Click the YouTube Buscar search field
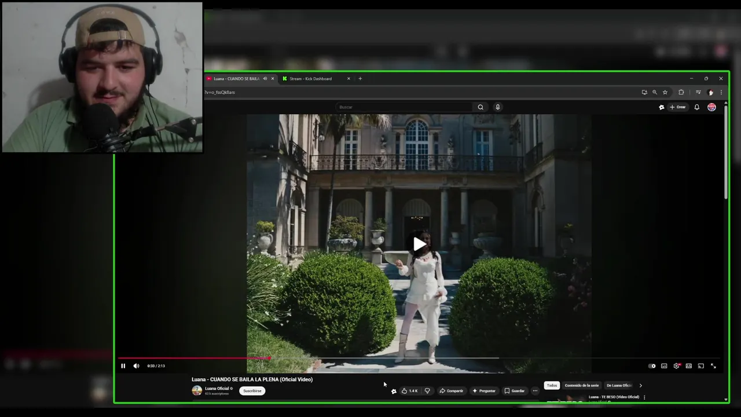The image size is (741, 417). tap(405, 107)
